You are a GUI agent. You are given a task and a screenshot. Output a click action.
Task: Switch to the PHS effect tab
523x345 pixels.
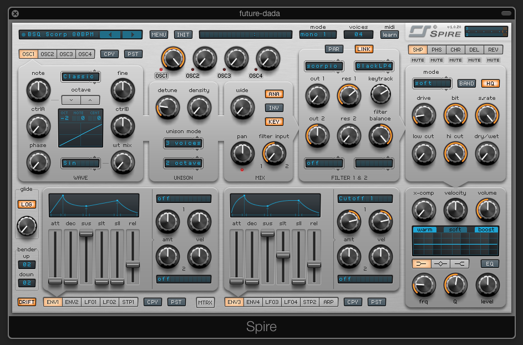pyautogui.click(x=436, y=50)
